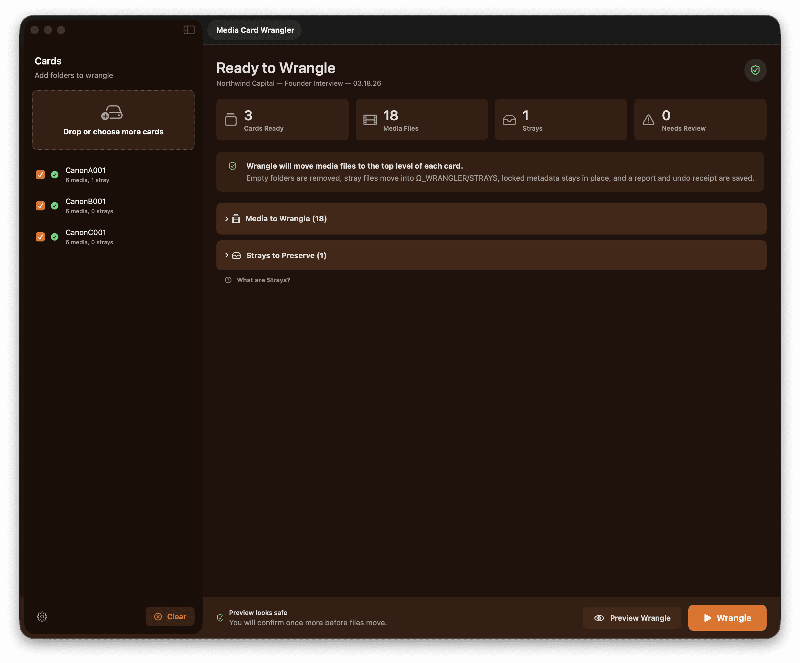The image size is (800, 663).
Task: Click the Media Card Wrangler title tab
Action: tap(255, 30)
